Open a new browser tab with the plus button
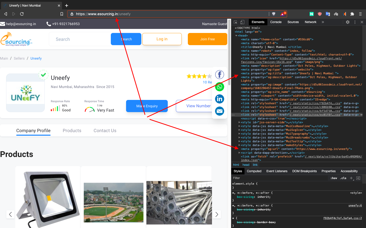The image size is (366, 228). (x=67, y=6)
